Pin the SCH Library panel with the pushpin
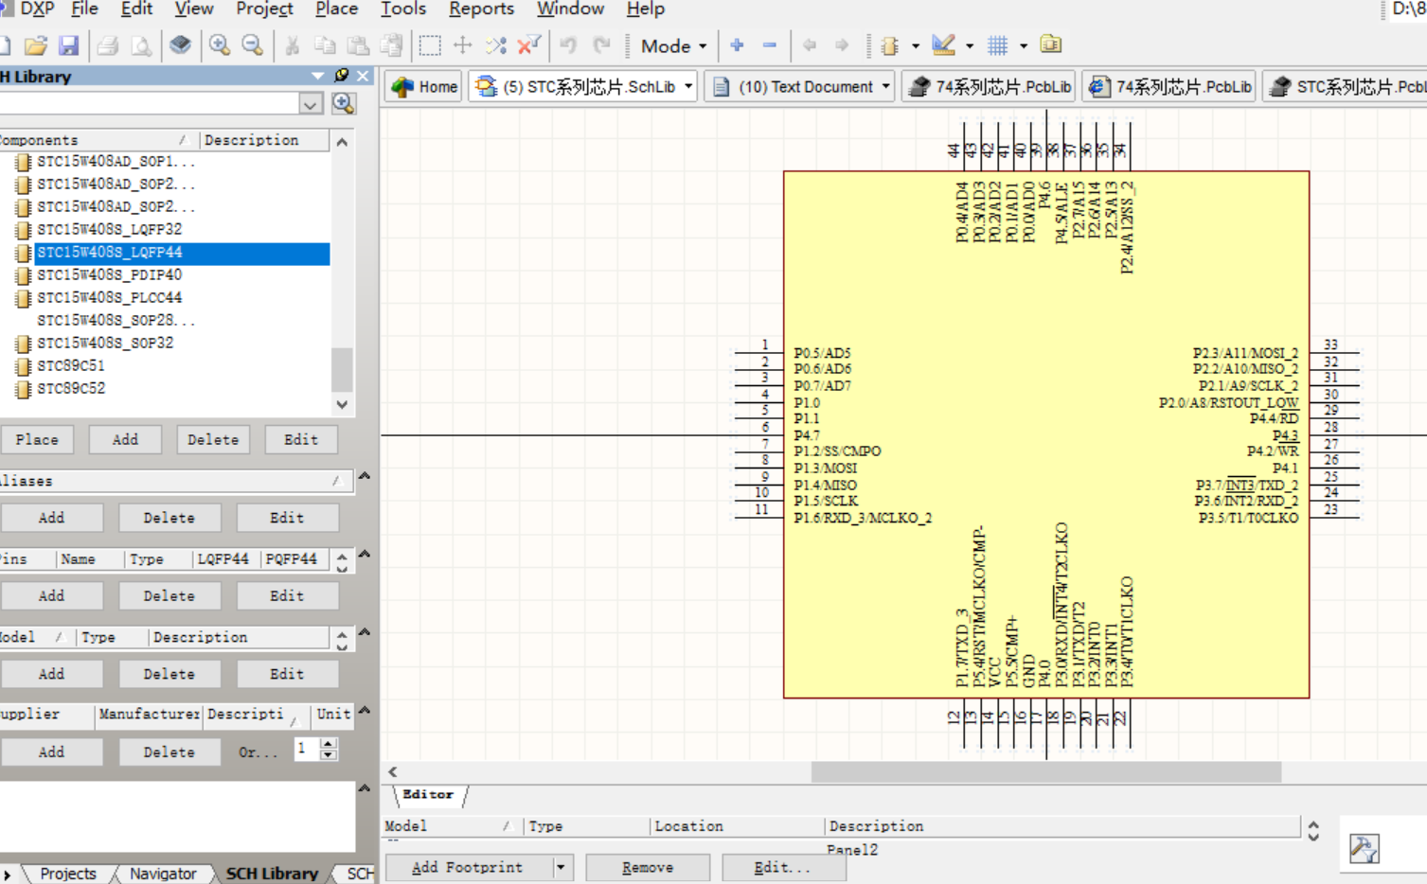Viewport: 1427px width, 884px height. point(342,76)
